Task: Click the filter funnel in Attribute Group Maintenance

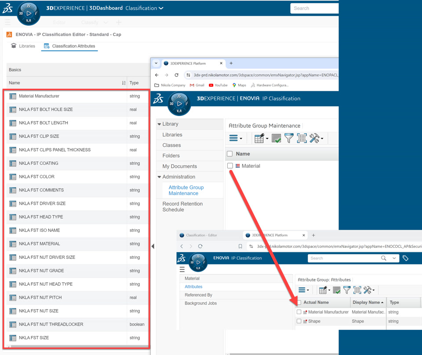Action: pos(289,138)
